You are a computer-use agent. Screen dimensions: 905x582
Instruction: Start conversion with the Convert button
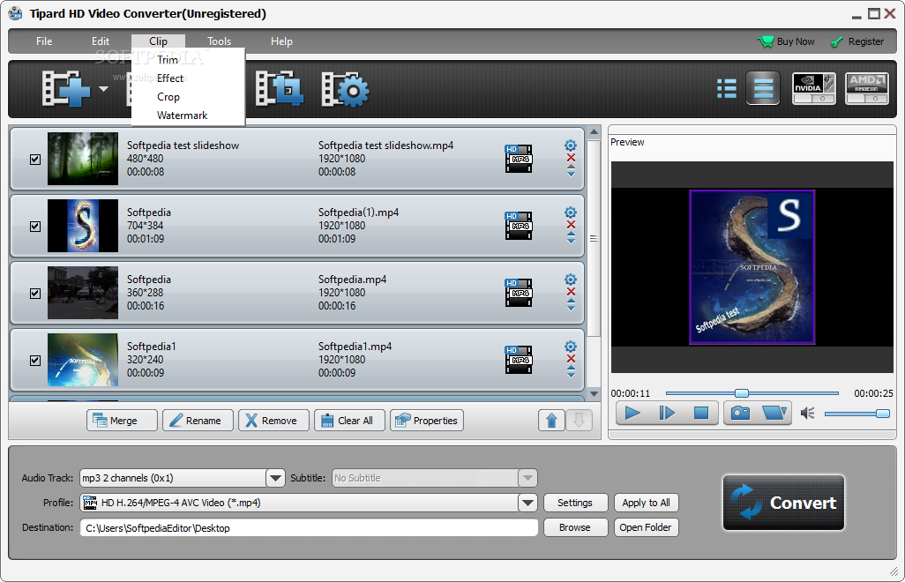(x=783, y=503)
